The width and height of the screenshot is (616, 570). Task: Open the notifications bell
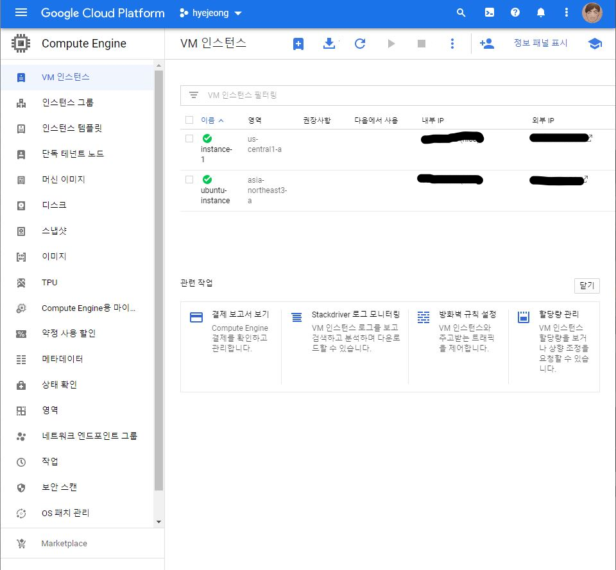point(540,13)
